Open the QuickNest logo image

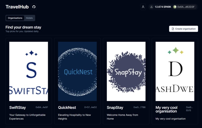77,71
